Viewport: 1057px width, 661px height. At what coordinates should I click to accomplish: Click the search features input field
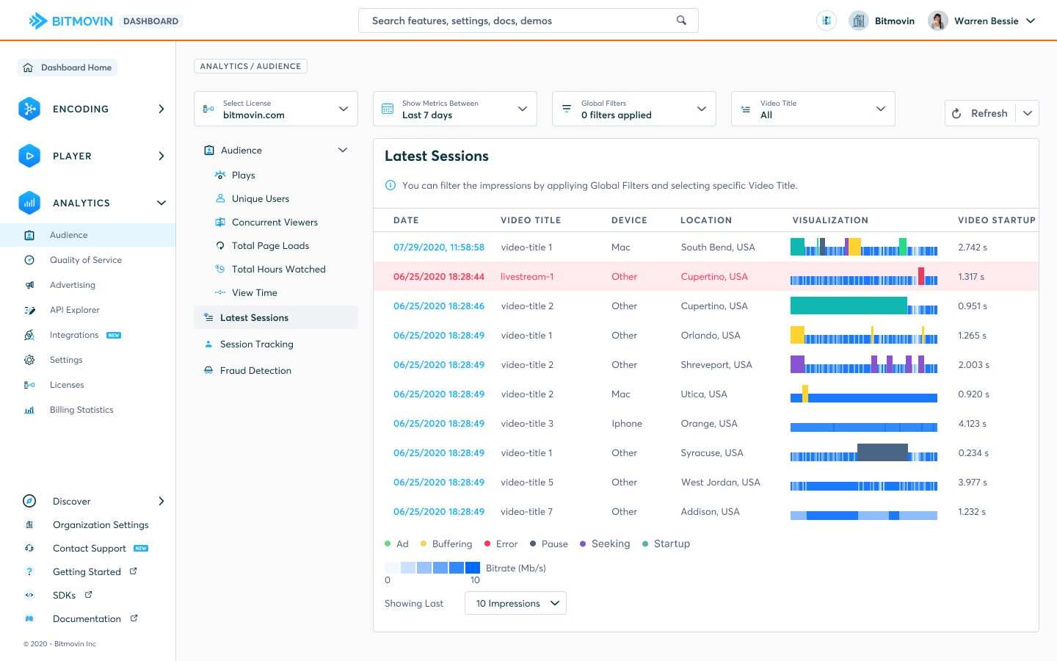(528, 21)
